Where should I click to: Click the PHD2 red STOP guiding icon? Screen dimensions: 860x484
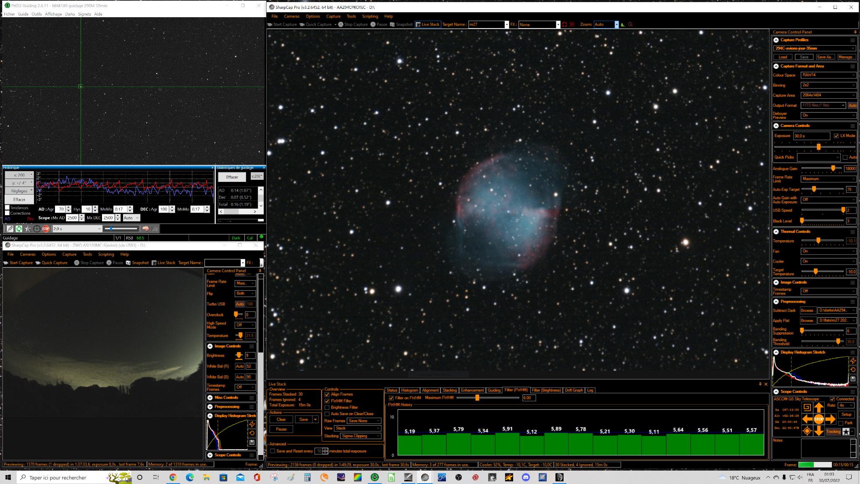click(46, 229)
